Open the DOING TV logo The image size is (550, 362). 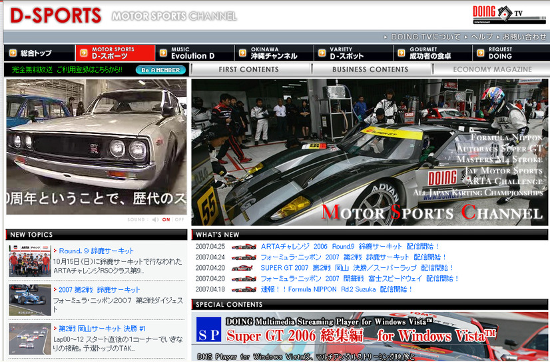(x=509, y=15)
